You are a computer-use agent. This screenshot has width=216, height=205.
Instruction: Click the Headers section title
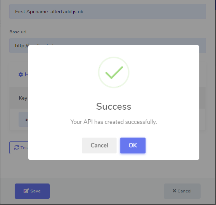pos(26,75)
